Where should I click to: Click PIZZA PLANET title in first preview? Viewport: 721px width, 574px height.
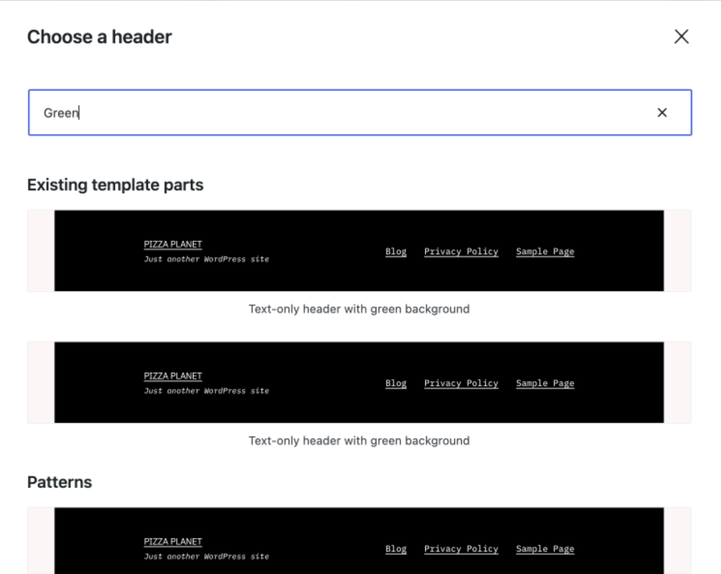pos(173,244)
